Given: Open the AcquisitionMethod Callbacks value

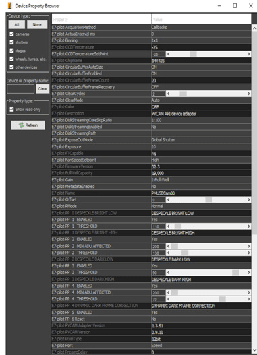Looking at the screenshot, I should (x=201, y=27).
